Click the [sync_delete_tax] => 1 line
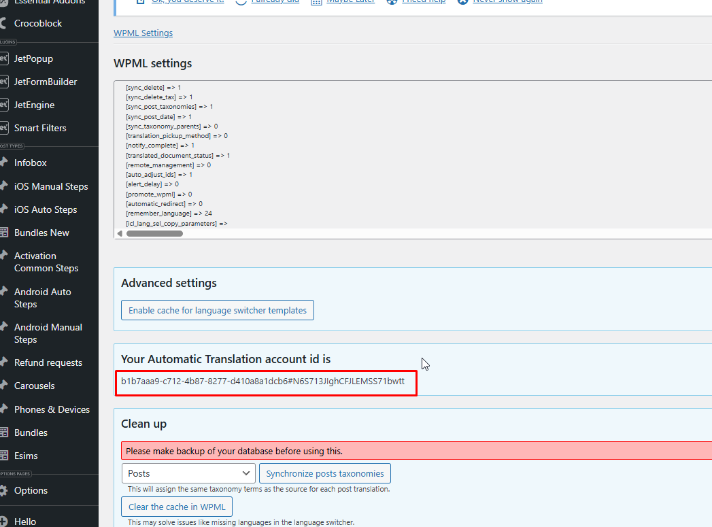The image size is (712, 527). (159, 97)
